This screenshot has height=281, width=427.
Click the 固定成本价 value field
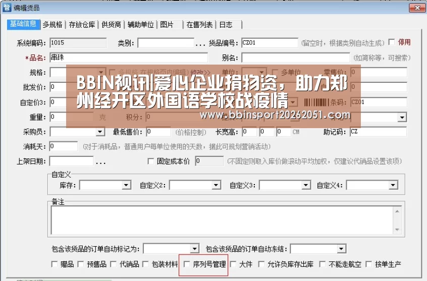point(209,161)
